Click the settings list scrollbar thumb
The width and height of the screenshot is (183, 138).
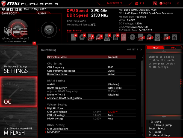[x=142, y=94]
